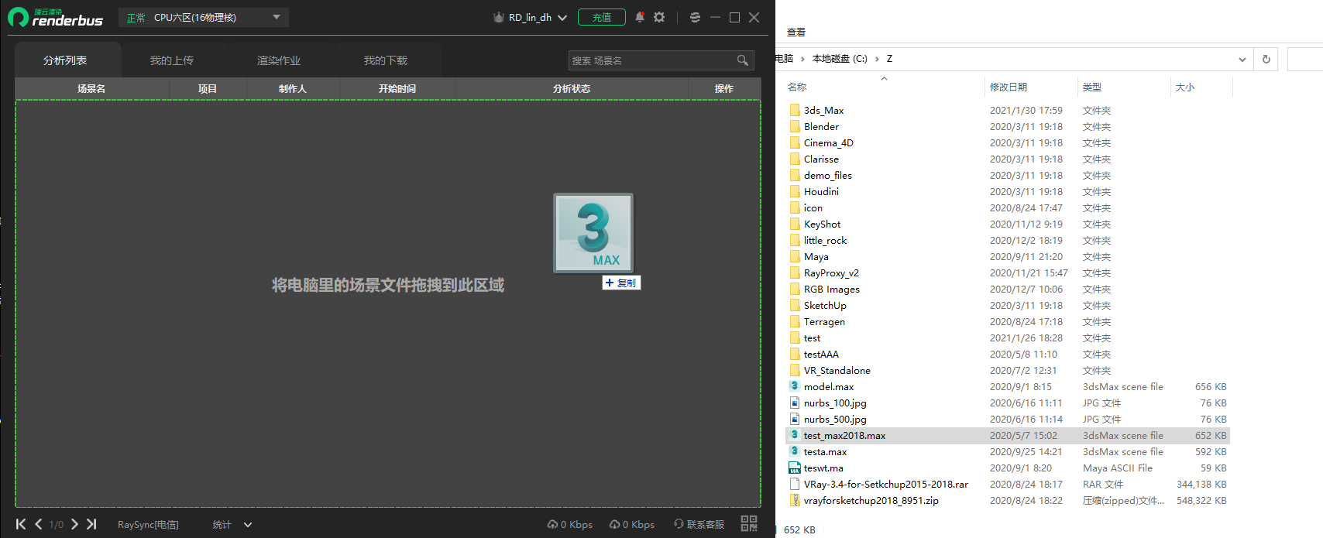Click the 3ds_Max folder icon

click(795, 110)
